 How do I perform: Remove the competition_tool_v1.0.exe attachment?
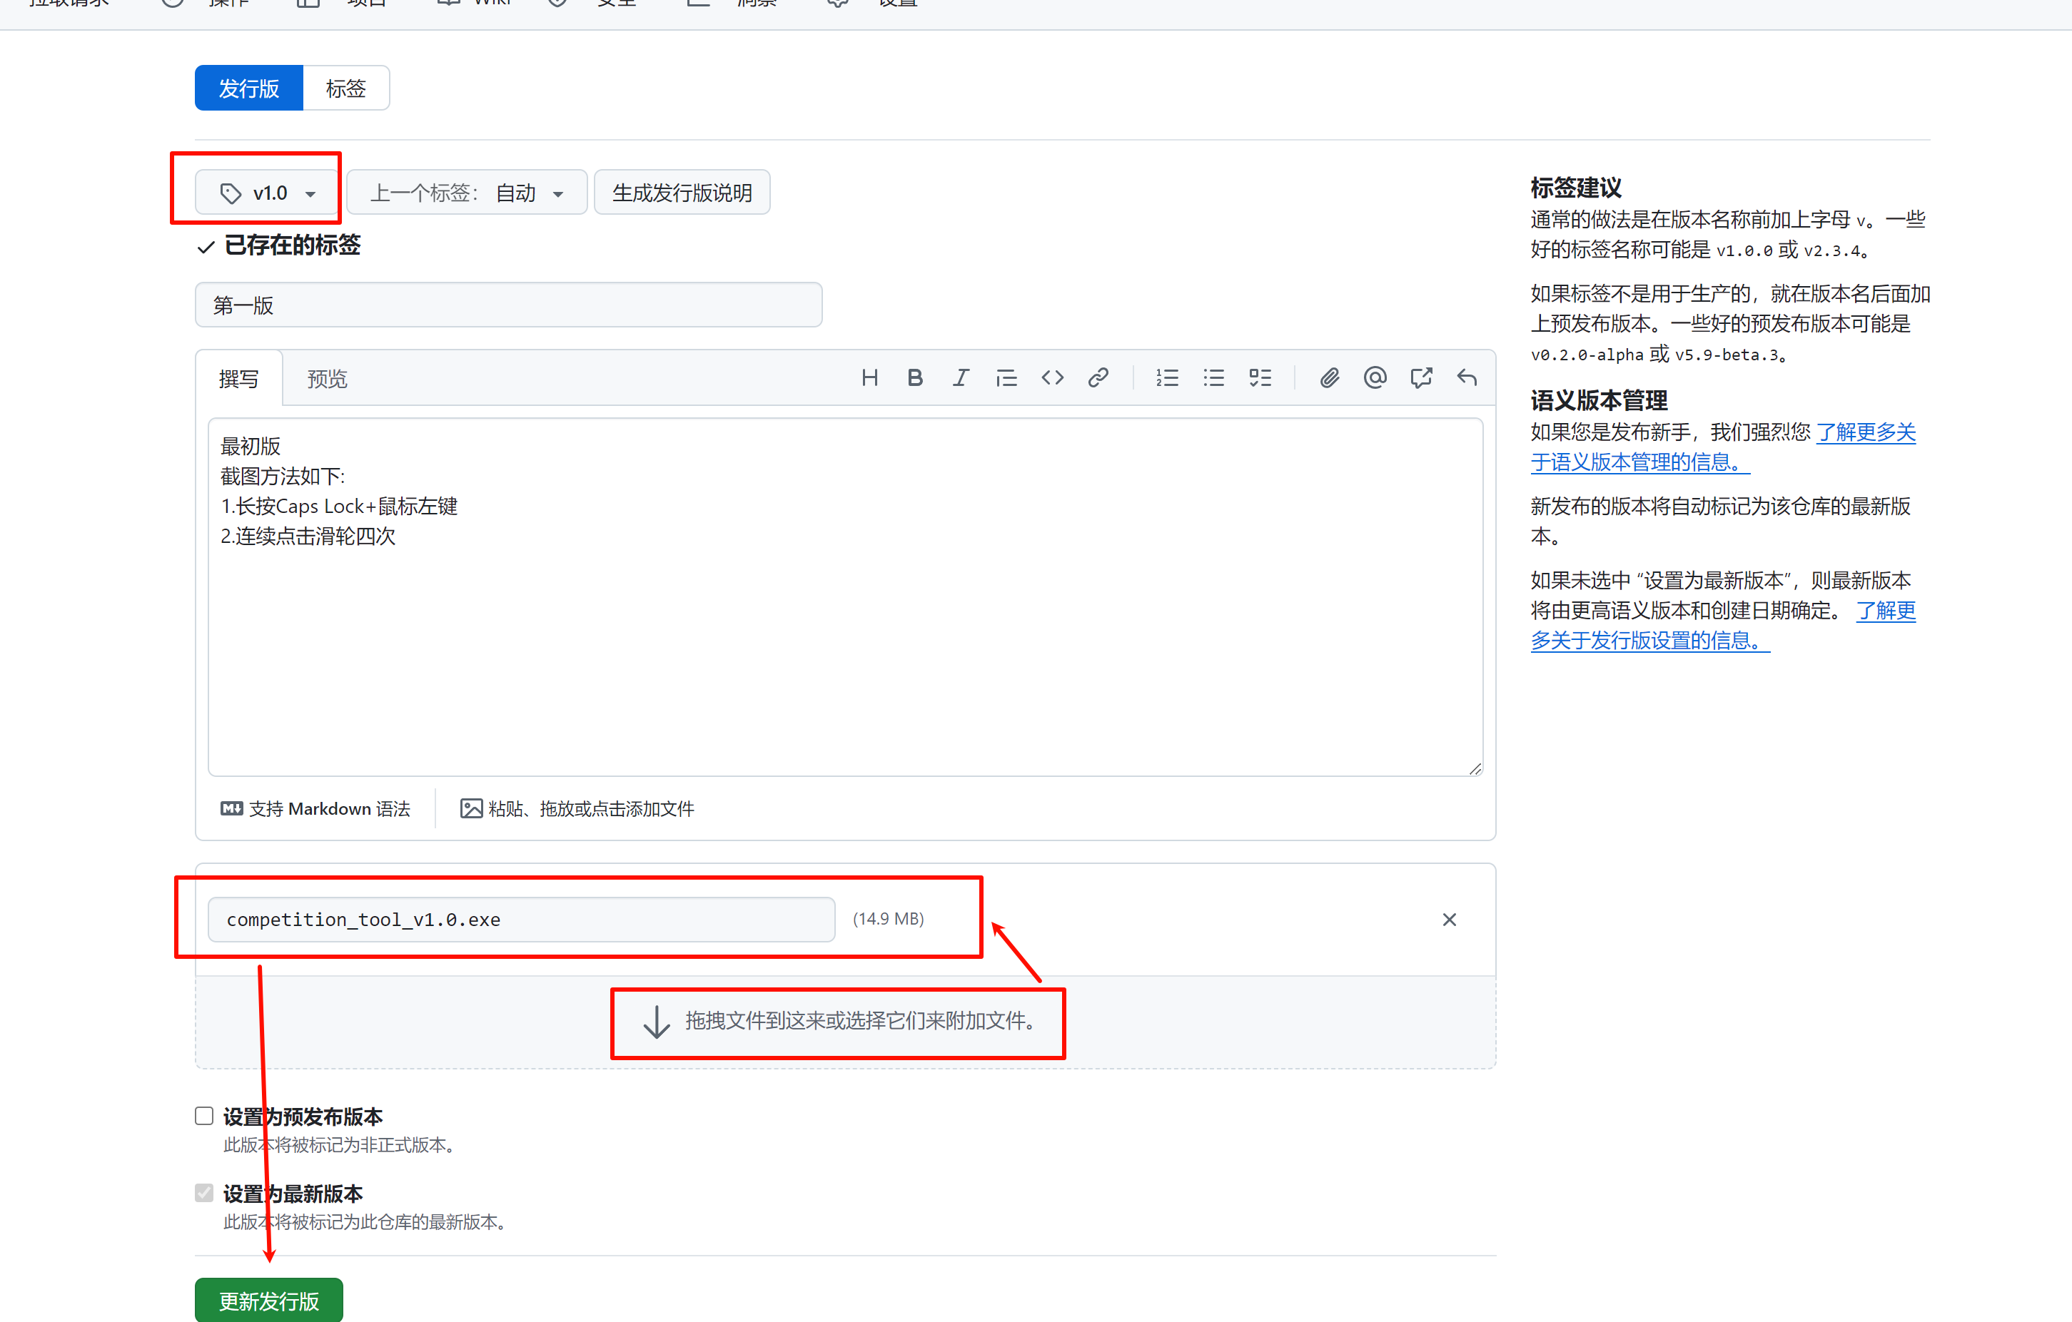[x=1449, y=919]
